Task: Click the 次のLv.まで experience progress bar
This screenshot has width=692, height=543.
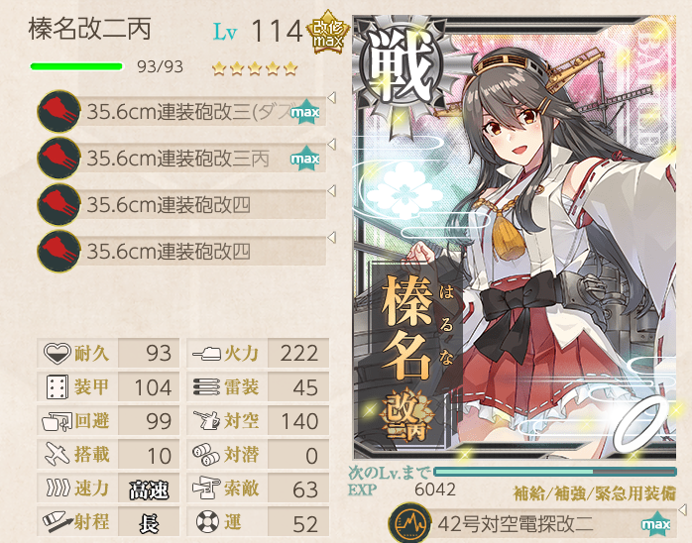Action: pos(555,472)
